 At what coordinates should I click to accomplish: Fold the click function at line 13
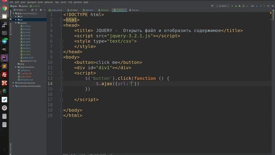coord(61,78)
